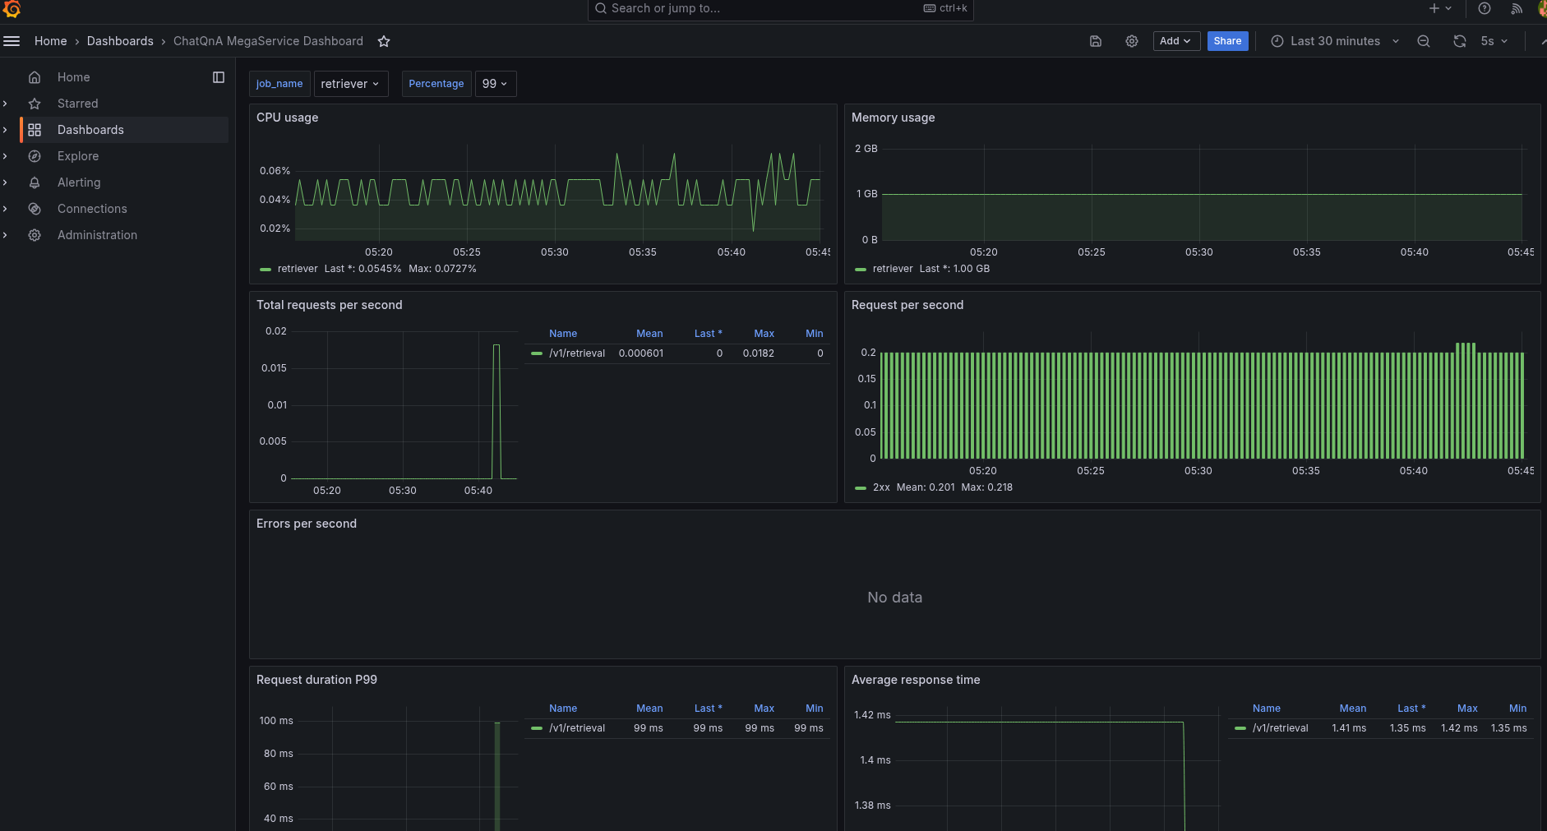Save dashboard using disk icon
This screenshot has height=831, width=1547.
coord(1096,41)
